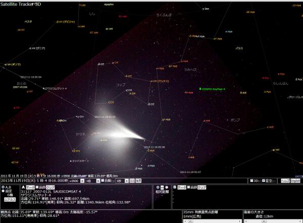Click データ button for satellite A
Viewport: 303px width, 223px height.
(30, 188)
